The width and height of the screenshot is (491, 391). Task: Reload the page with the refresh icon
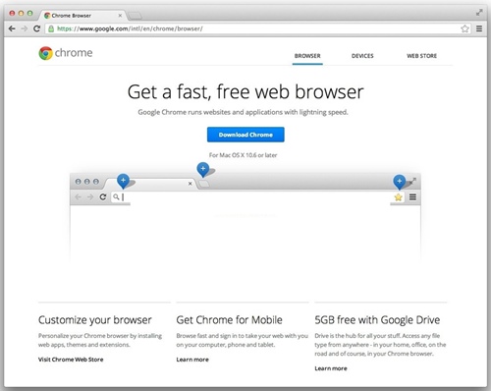[x=37, y=28]
